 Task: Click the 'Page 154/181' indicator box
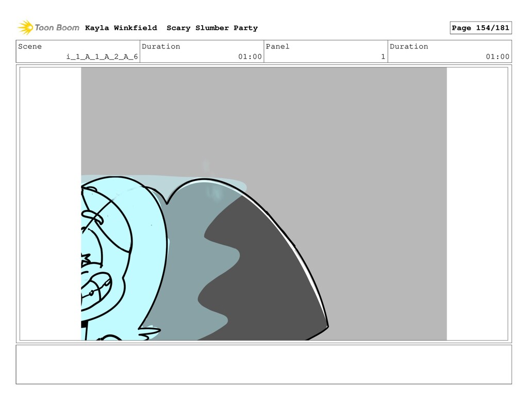click(481, 28)
